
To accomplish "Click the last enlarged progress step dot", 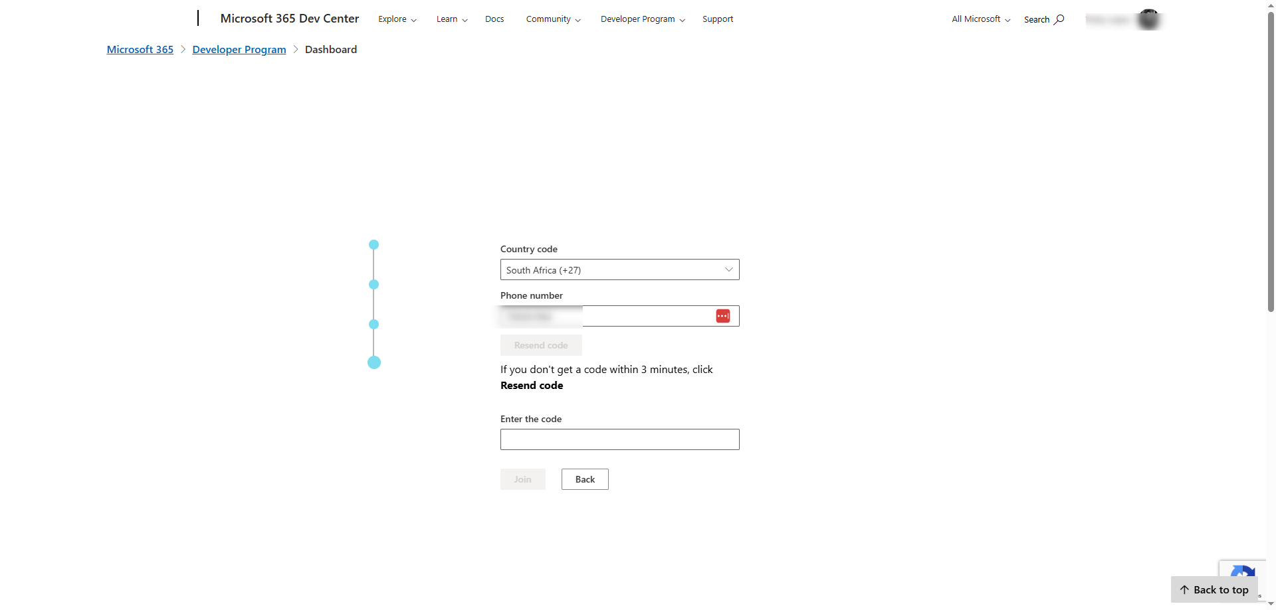I will tap(374, 362).
